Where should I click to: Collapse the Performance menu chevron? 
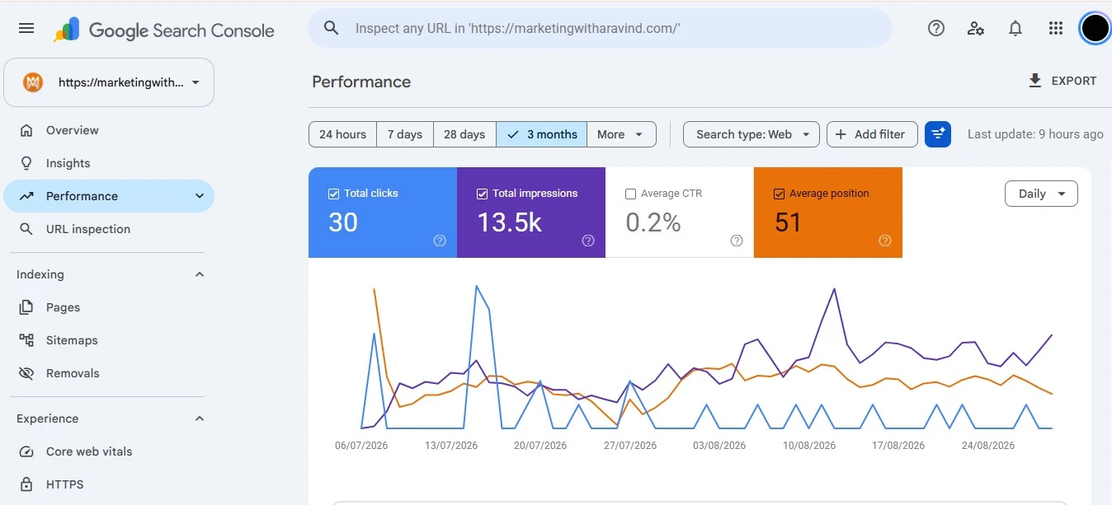(199, 196)
